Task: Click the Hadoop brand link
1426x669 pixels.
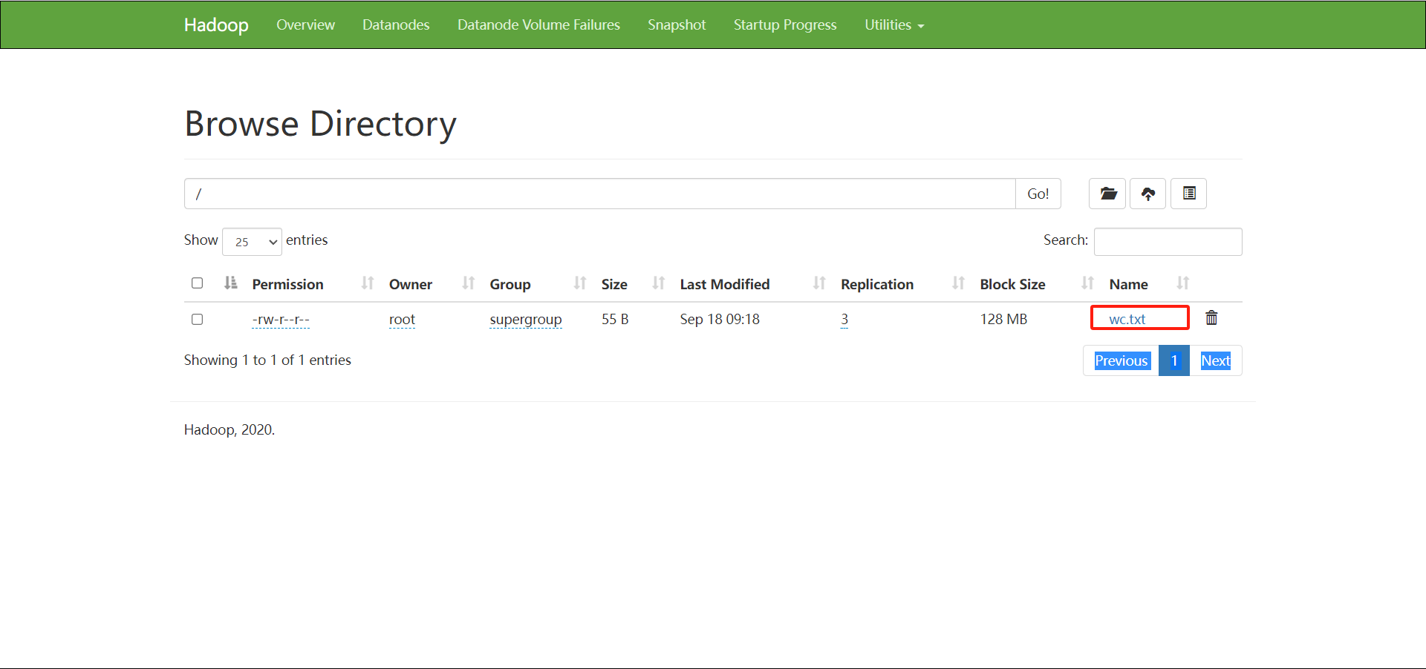Action: point(216,25)
